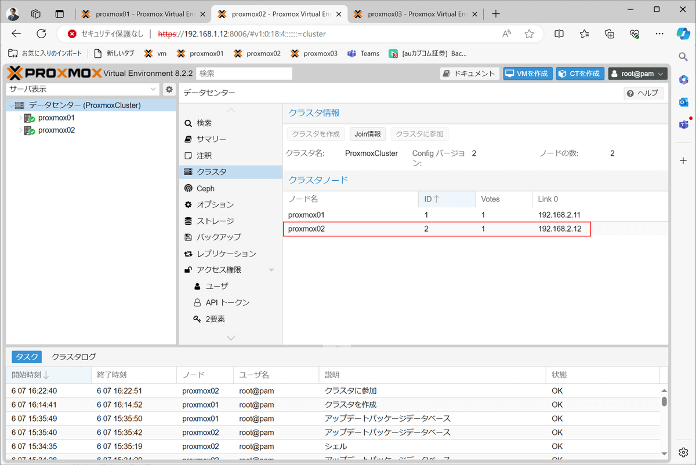The width and height of the screenshot is (696, 465).
Task: Open the root@pam user menu
Action: (637, 74)
